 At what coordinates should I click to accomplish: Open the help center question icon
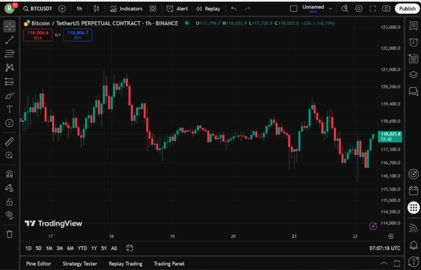pos(414,261)
